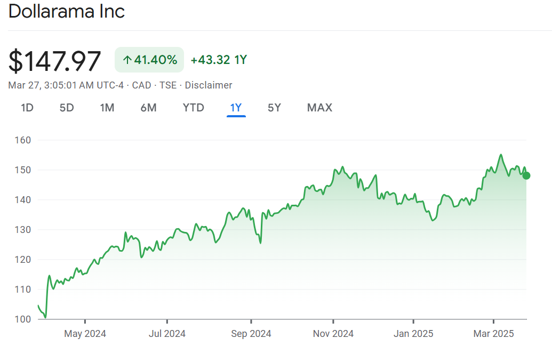Screen dimensions: 552x346
Task: Click the May 2024 axis label
Action: (85, 334)
